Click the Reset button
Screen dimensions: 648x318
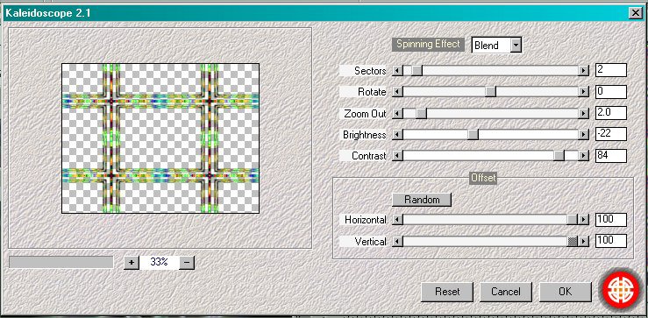(447, 292)
